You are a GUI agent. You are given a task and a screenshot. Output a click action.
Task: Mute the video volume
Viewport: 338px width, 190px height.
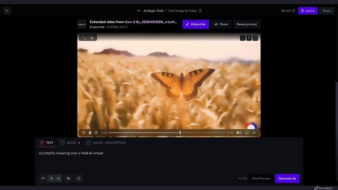click(239, 132)
